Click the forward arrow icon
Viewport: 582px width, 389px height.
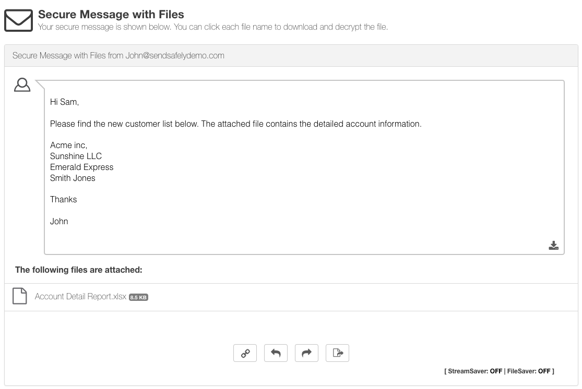(x=306, y=353)
